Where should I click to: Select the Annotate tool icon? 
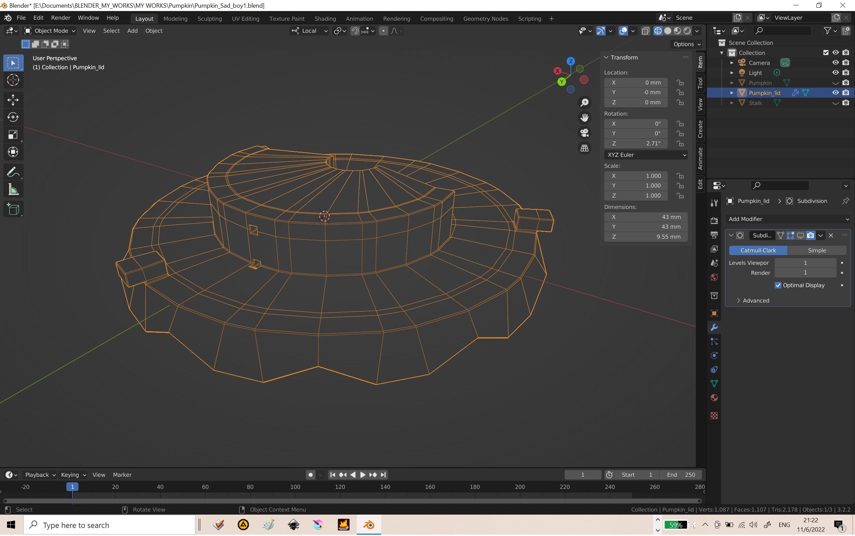(14, 172)
